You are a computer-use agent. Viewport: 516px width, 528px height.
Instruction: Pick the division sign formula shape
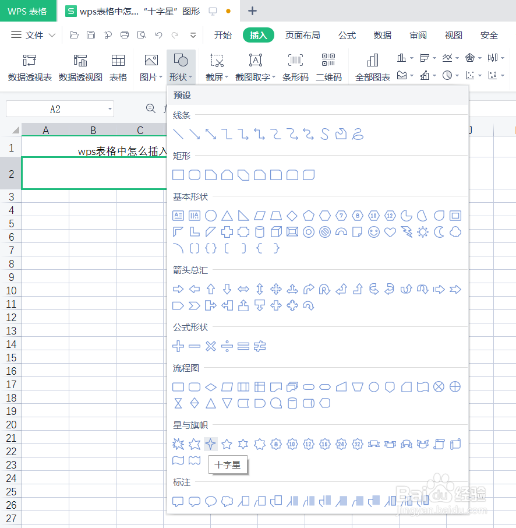point(227,346)
